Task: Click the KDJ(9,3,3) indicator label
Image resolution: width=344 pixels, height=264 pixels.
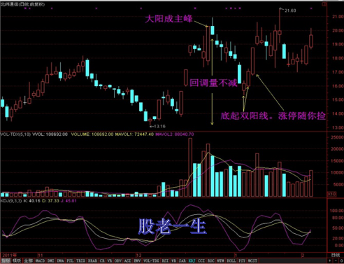Action: pyautogui.click(x=11, y=201)
